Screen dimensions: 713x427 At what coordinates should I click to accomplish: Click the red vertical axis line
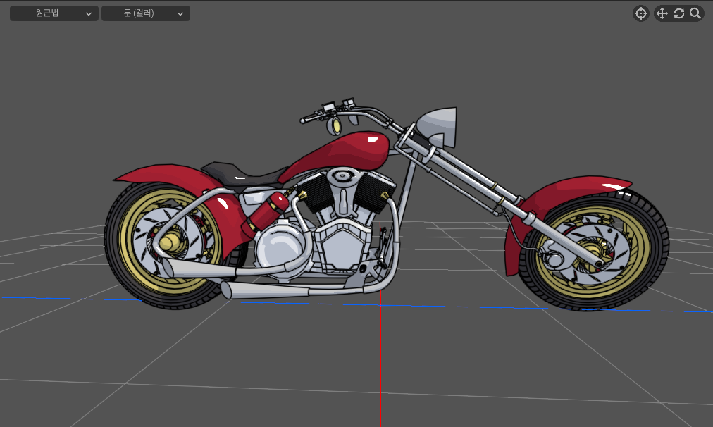pyautogui.click(x=380, y=366)
